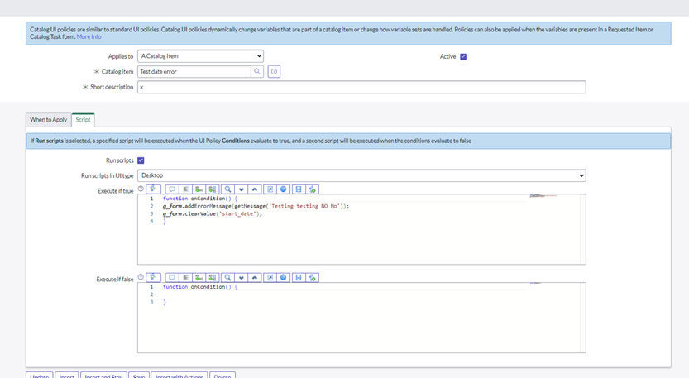Open full screen for Execute if true editor

click(270, 189)
